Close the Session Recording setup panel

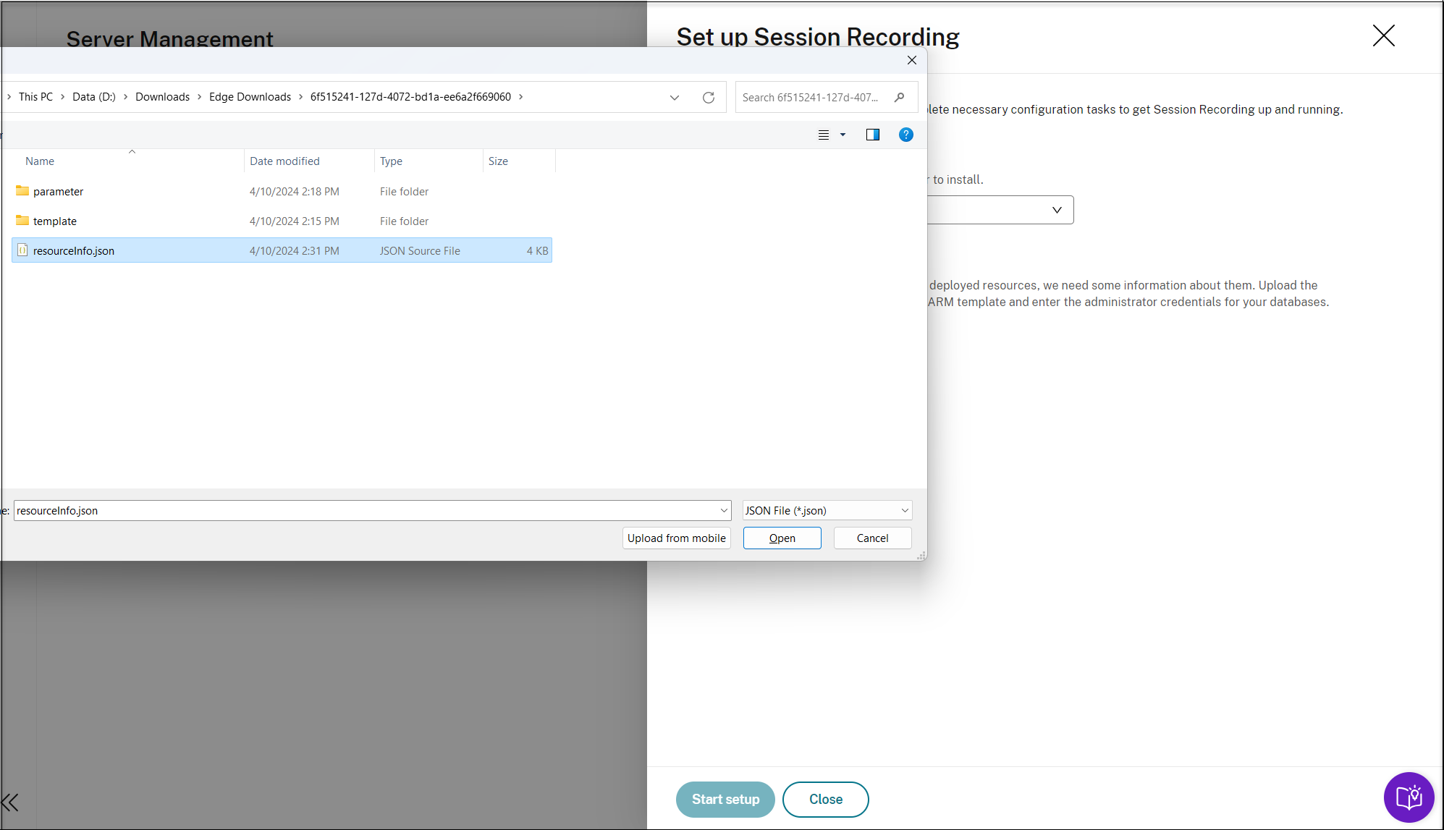[x=1383, y=35]
